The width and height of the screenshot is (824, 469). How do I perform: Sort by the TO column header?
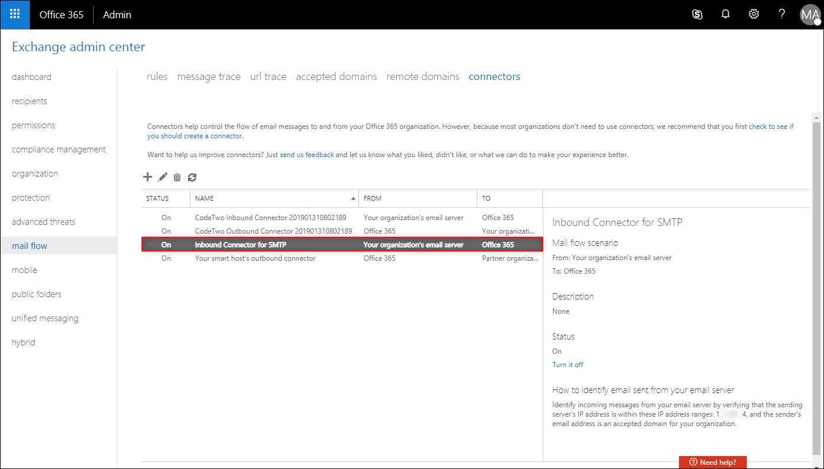point(510,198)
